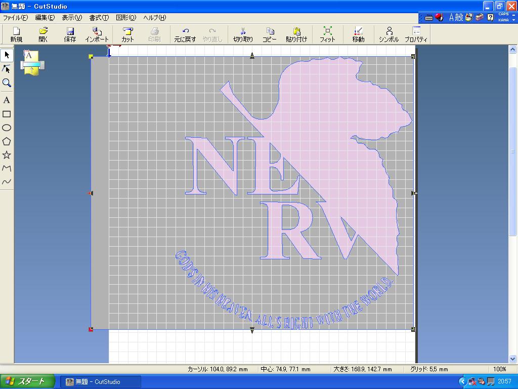The height and width of the screenshot is (389, 518).
Task: Open the 書式(T) menu
Action: [99, 18]
